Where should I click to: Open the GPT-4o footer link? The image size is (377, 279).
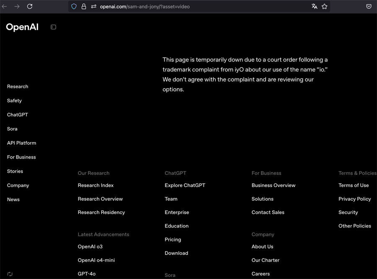click(87, 274)
